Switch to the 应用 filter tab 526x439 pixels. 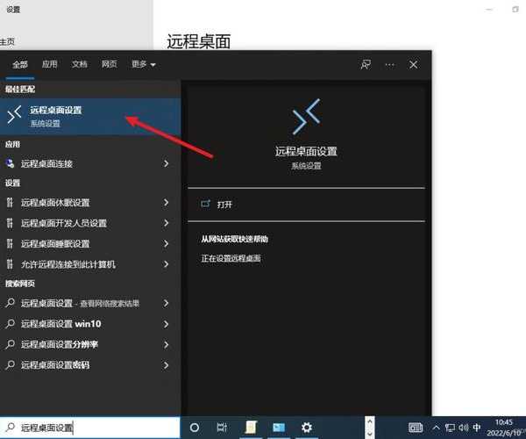click(x=50, y=64)
